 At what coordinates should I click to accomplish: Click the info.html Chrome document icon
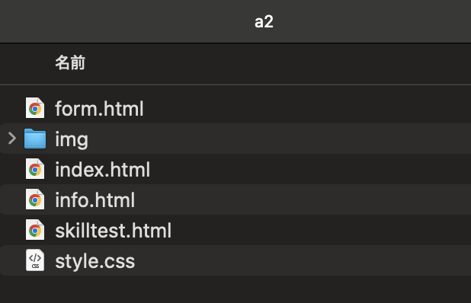(x=35, y=199)
